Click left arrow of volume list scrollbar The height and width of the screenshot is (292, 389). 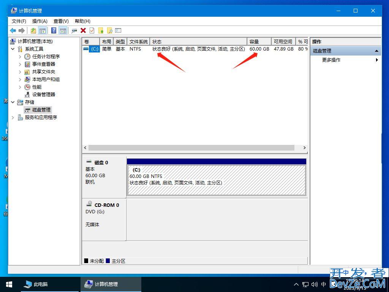(x=85, y=148)
